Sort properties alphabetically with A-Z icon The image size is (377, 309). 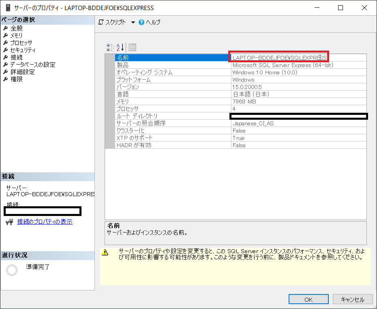pyautogui.click(x=120, y=47)
